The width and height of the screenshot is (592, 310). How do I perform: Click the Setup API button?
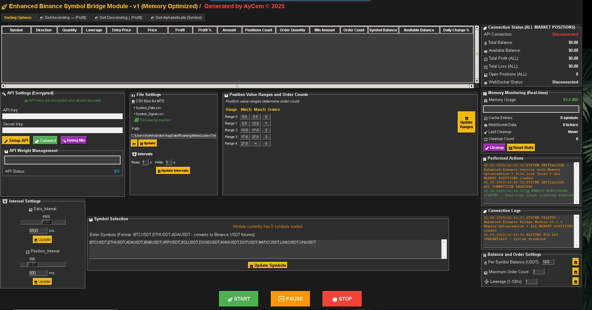(16, 140)
